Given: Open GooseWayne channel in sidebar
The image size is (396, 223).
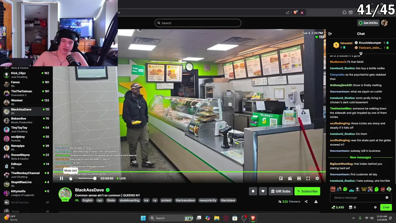Looking at the screenshot, I should click(26, 157).
